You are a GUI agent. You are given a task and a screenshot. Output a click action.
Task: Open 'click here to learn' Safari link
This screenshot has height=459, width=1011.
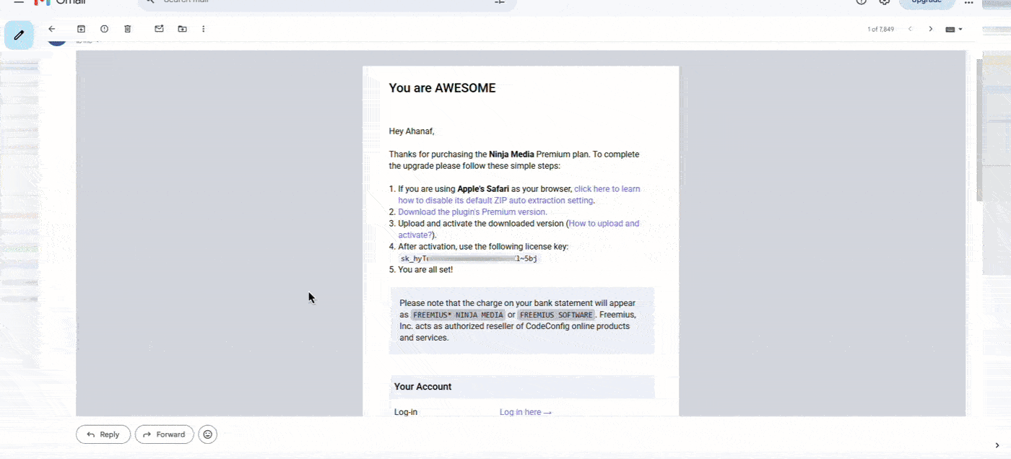(607, 189)
